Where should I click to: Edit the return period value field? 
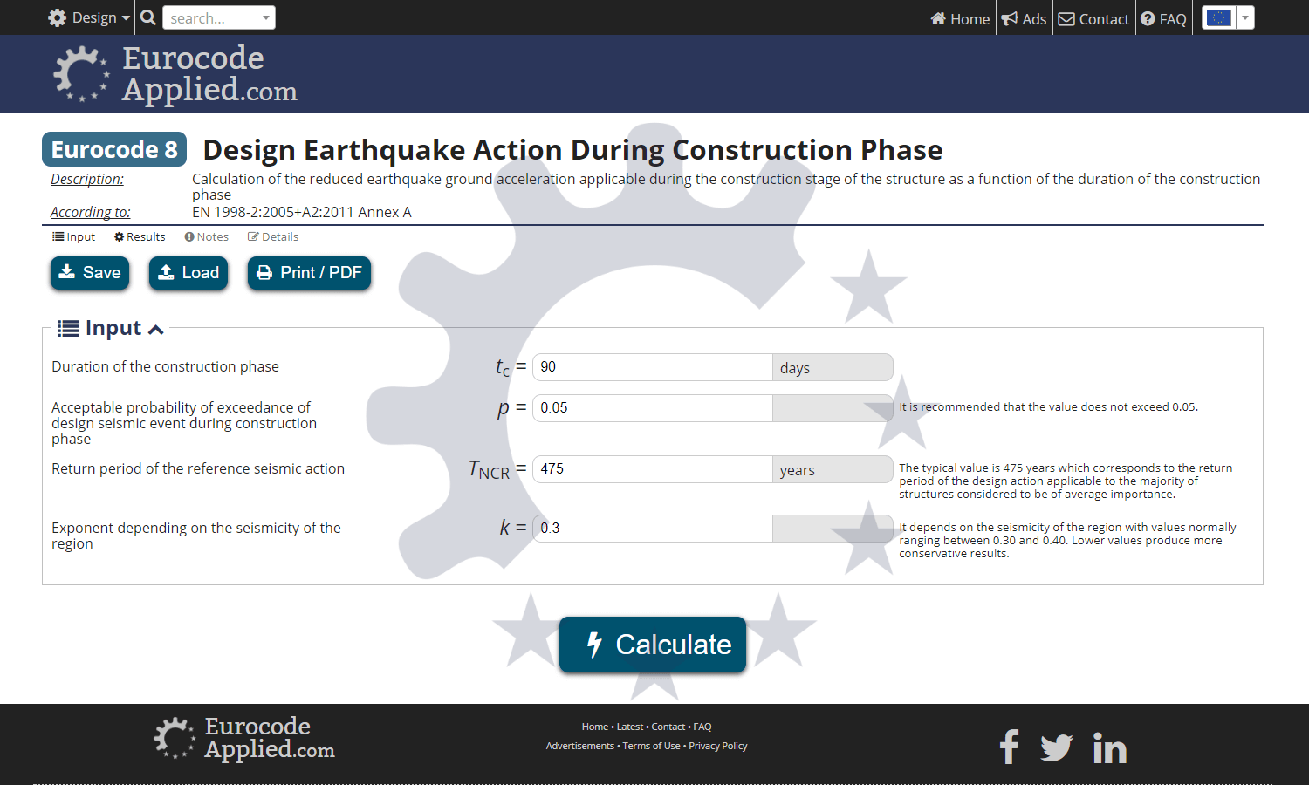pos(652,468)
